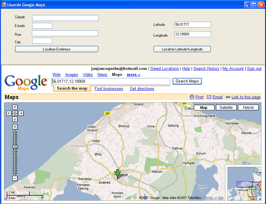Open the Find businesses tab
Screen dimensions: 266x204
coord(109,89)
